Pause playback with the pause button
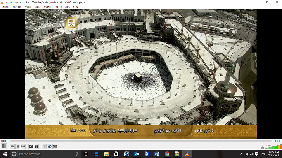This screenshot has height=158, width=282. pyautogui.click(x=4, y=146)
